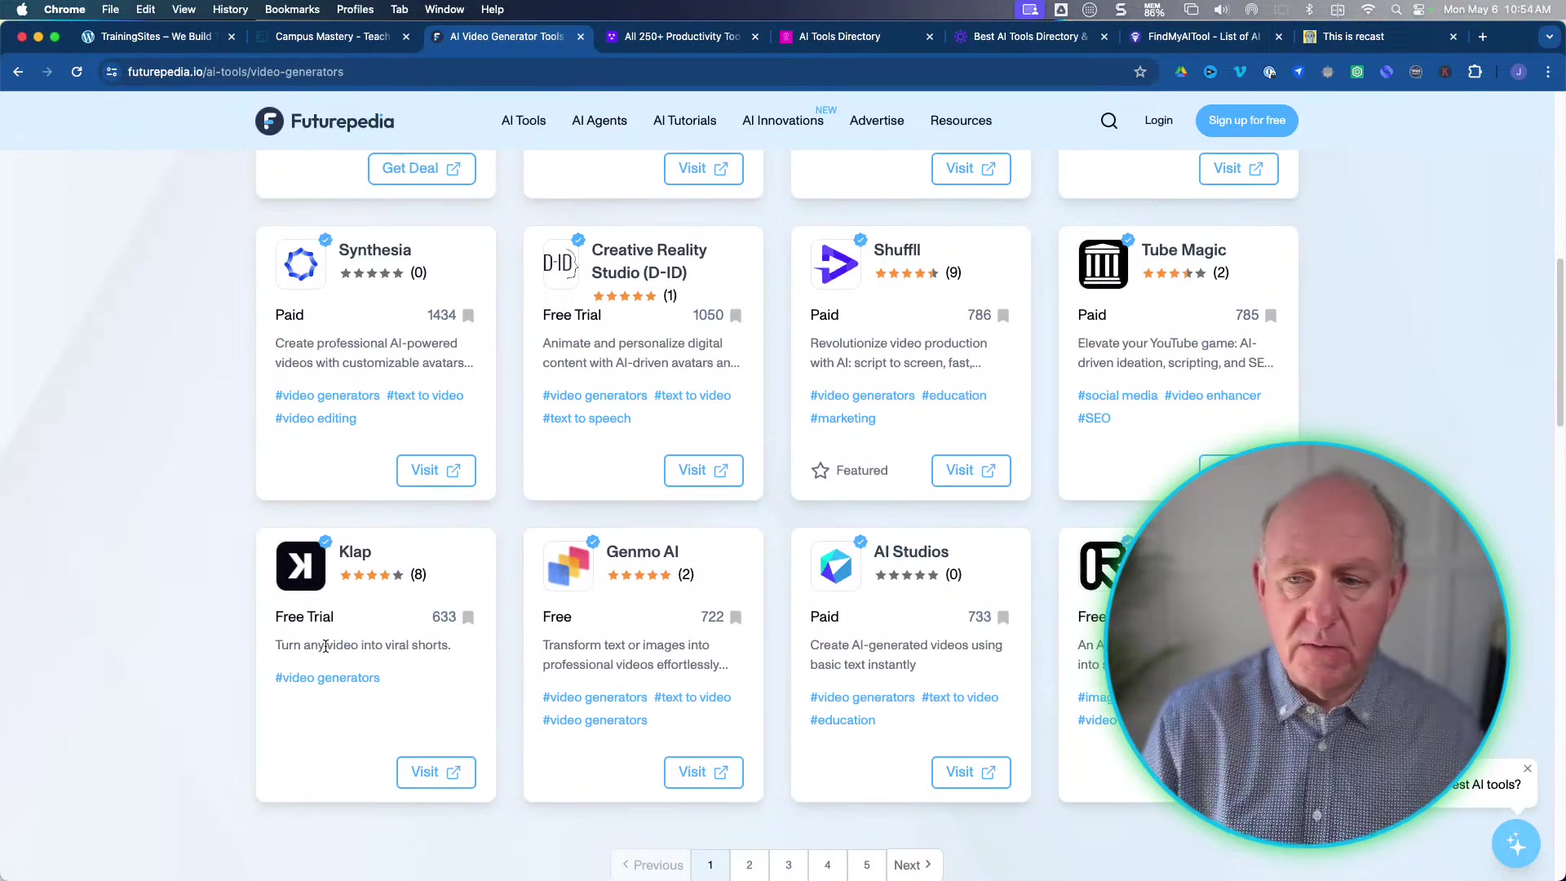
Task: Open macOS Control Center icon
Action: pyautogui.click(x=1419, y=10)
